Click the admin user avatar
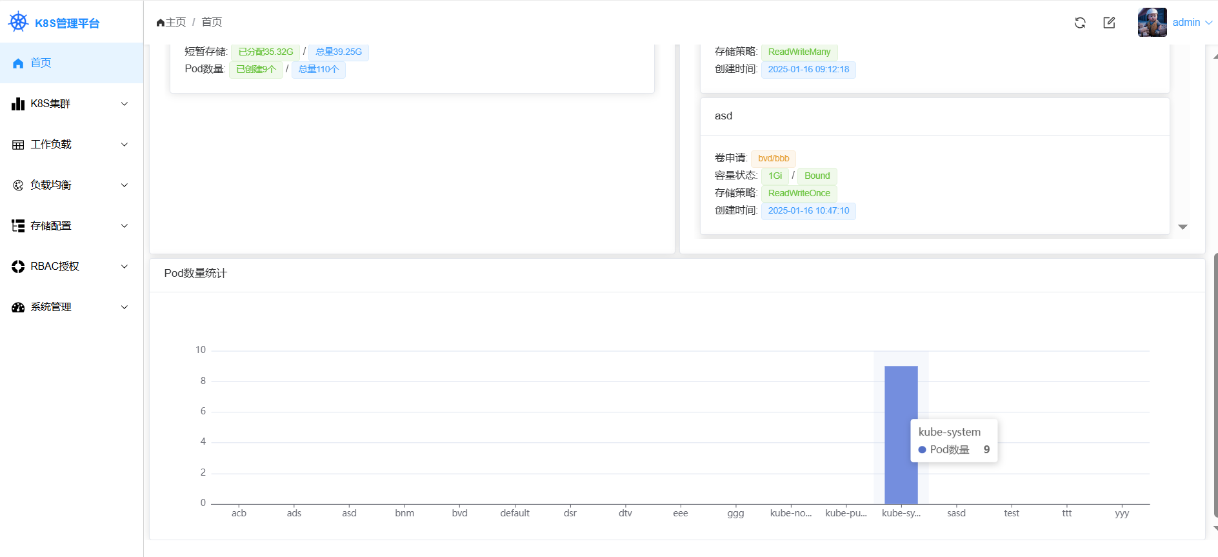Image resolution: width=1218 pixels, height=557 pixels. pos(1152,23)
